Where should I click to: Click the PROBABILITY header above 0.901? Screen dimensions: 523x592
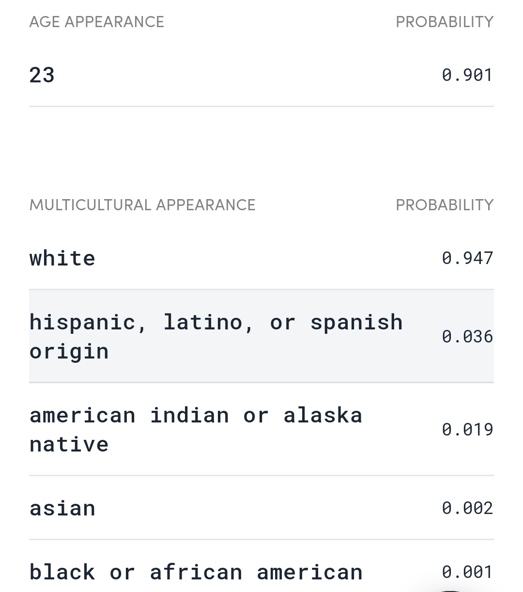pyautogui.click(x=445, y=22)
